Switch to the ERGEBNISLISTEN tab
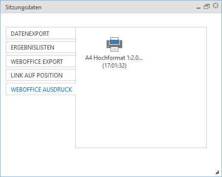The height and width of the screenshot is (177, 222). 41,47
